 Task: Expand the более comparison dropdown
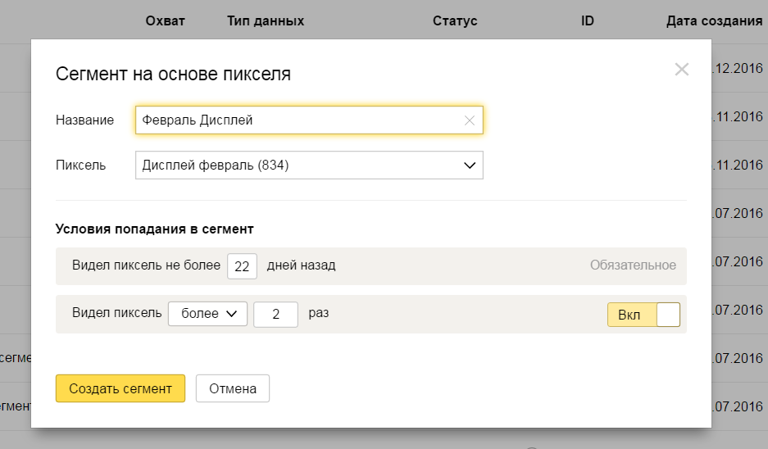point(207,314)
